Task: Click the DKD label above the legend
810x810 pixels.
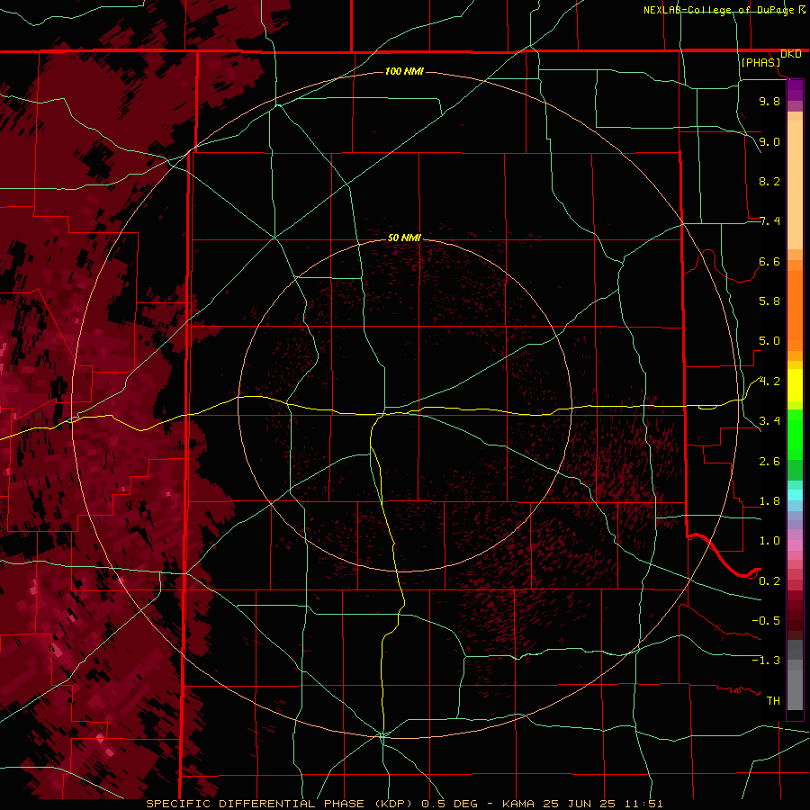Action: tap(791, 53)
